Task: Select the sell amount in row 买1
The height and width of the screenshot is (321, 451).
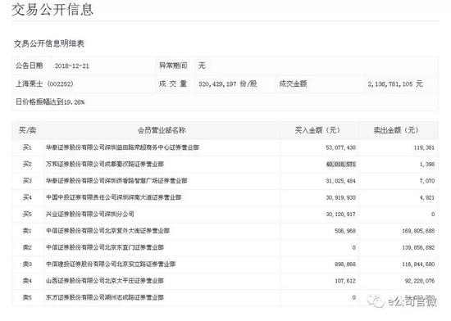Action: (x=424, y=147)
